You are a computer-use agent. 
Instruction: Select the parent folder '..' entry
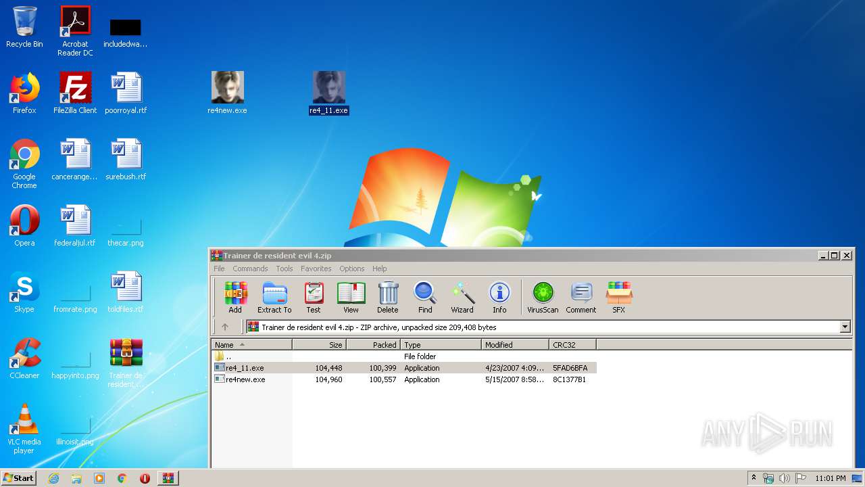(404, 356)
